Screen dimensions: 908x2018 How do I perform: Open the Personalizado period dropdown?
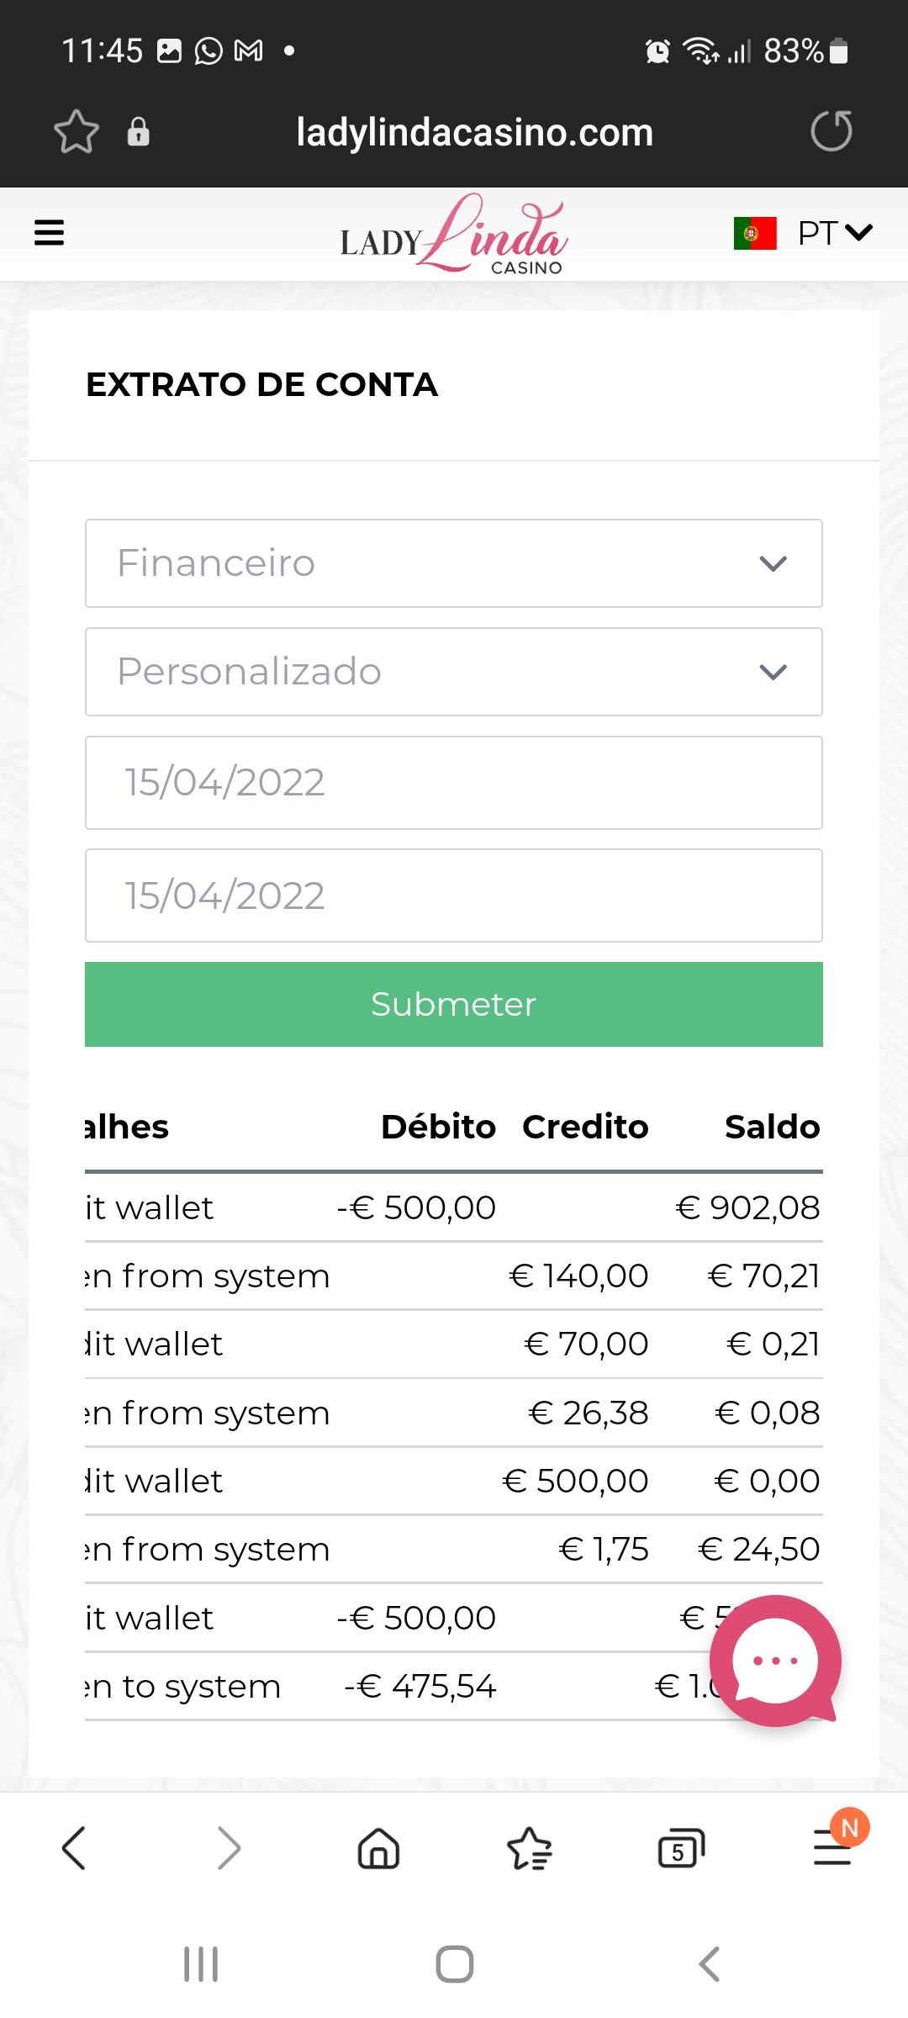click(454, 672)
